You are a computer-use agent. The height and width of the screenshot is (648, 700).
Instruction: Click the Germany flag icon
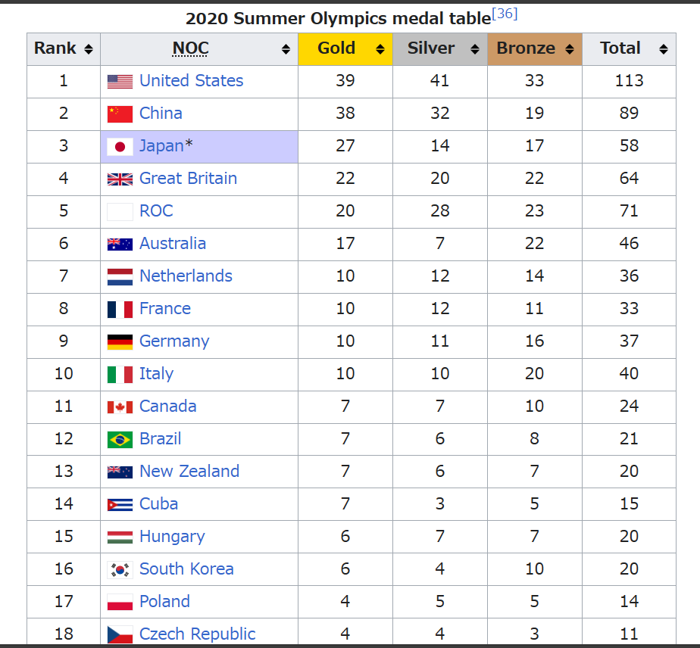pyautogui.click(x=120, y=341)
